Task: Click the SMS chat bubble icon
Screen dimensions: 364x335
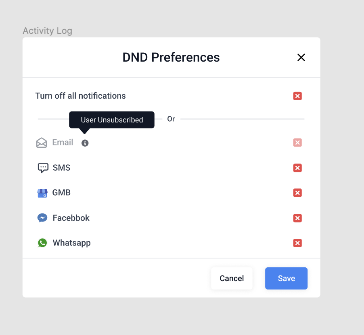Action: pos(43,168)
